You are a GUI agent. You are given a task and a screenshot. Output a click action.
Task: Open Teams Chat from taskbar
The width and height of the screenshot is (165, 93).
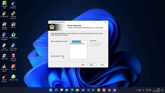[67, 90]
